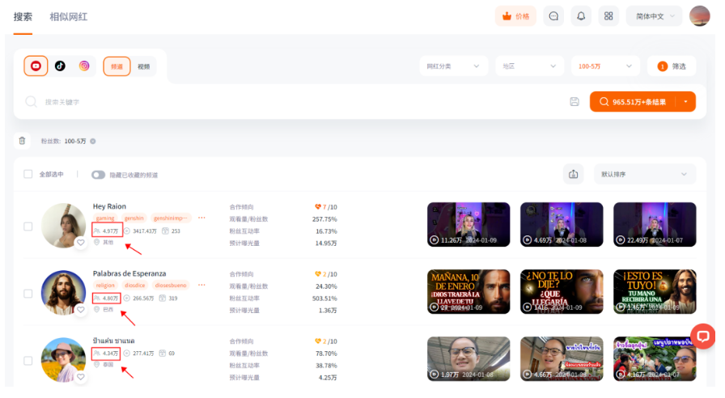Favorite Hey Raion with heart icon
This screenshot has width=725, height=398.
click(80, 242)
